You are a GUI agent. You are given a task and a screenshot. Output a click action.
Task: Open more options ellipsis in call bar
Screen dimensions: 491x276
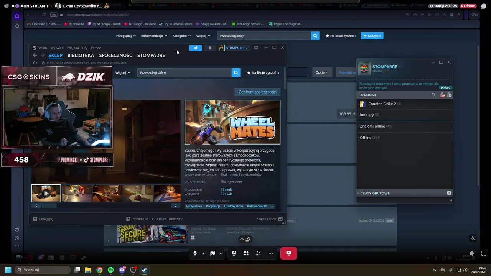pos(271,253)
